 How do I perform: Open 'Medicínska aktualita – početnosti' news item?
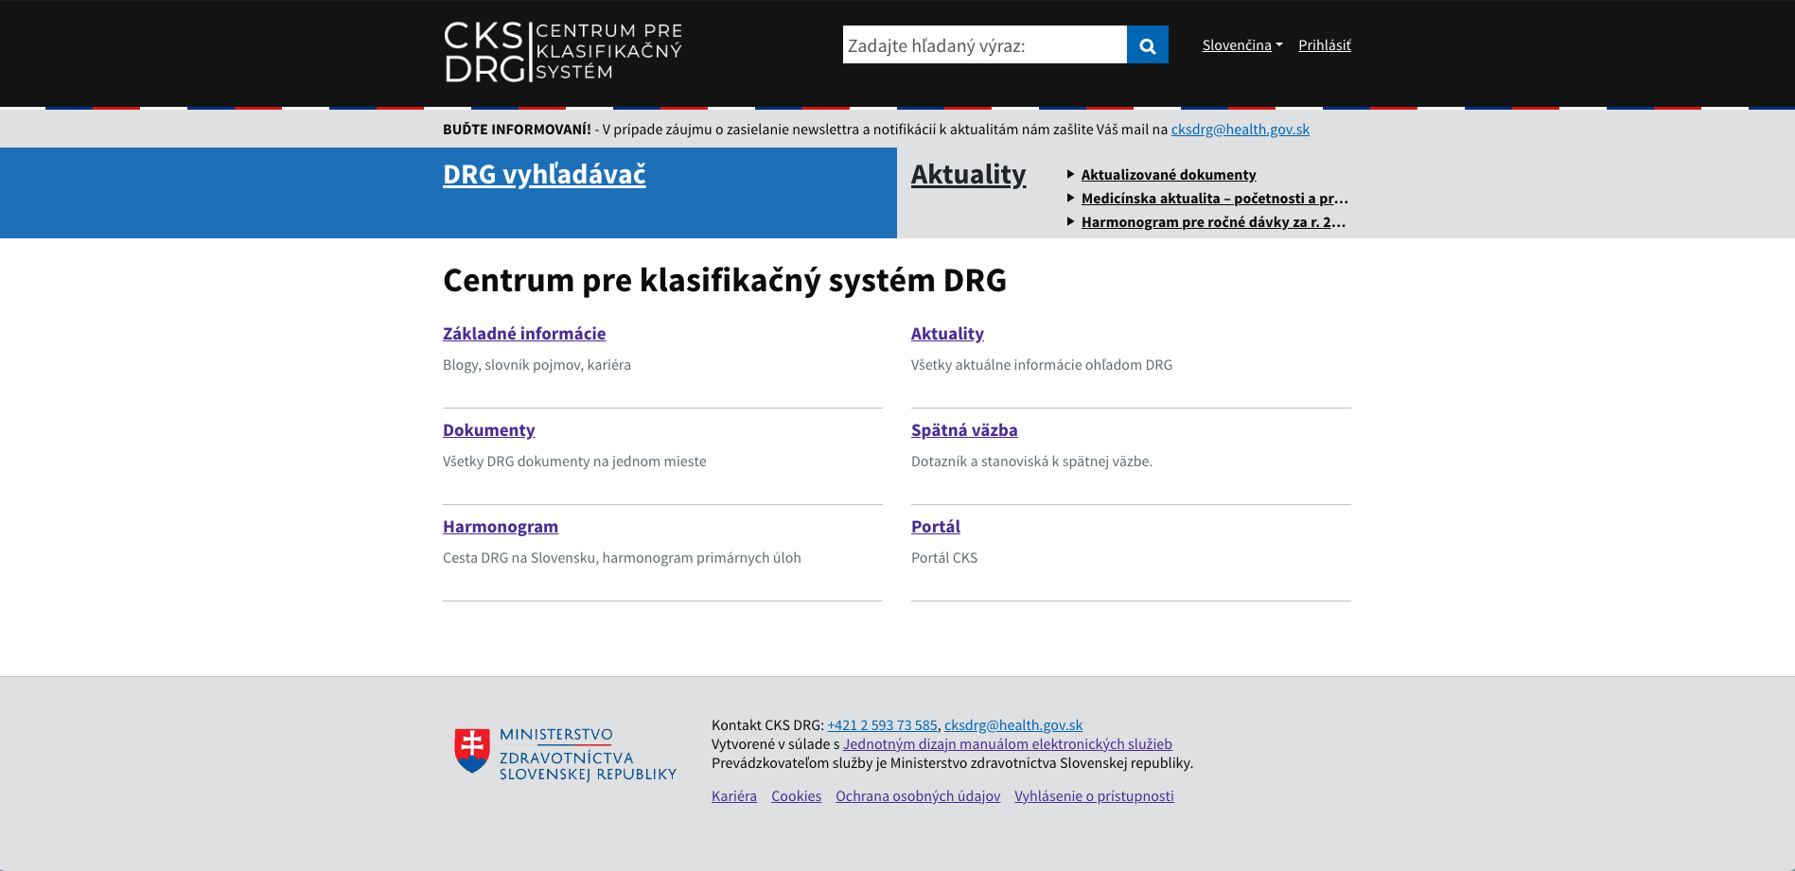click(x=1214, y=198)
